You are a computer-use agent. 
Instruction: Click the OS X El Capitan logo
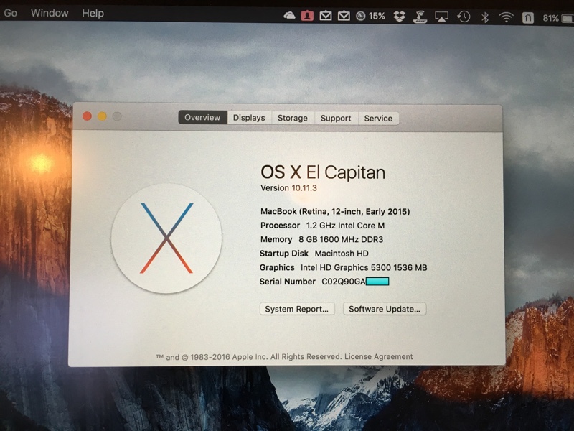(x=166, y=238)
